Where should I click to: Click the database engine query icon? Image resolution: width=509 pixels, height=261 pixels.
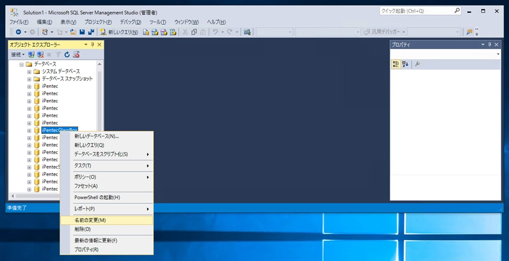pyautogui.click(x=146, y=32)
